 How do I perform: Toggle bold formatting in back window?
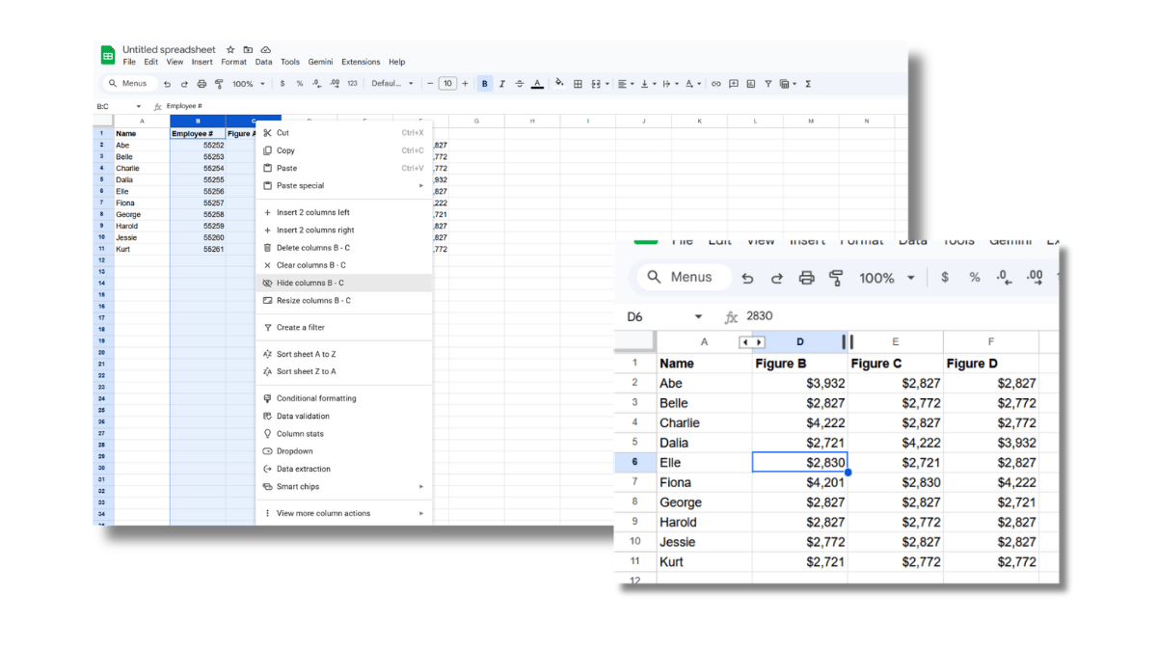485,84
